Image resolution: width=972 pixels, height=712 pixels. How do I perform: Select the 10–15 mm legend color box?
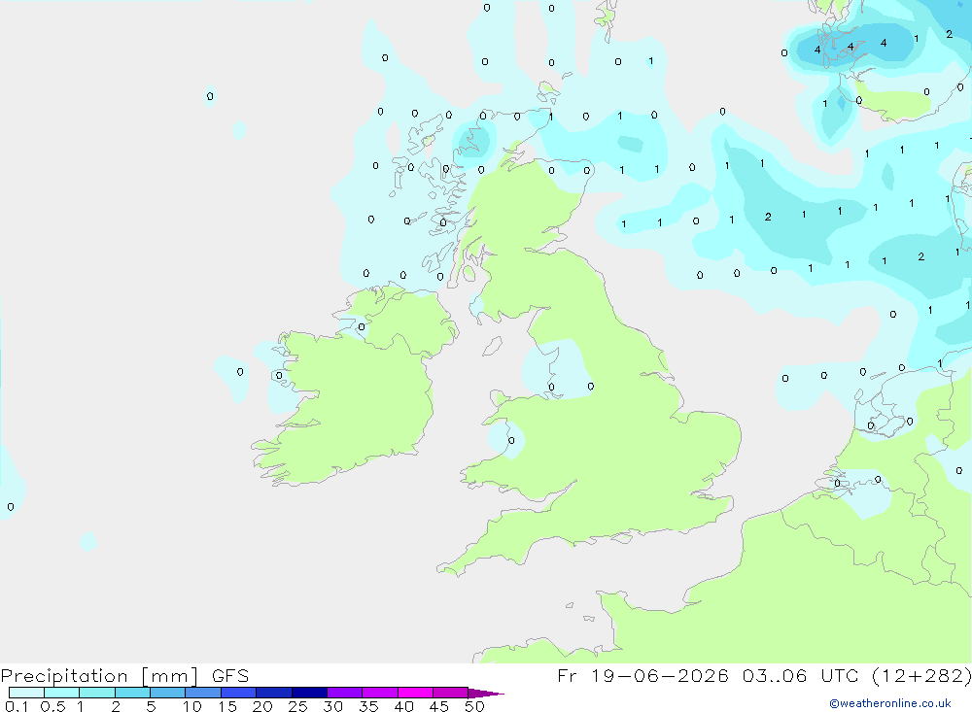[203, 693]
